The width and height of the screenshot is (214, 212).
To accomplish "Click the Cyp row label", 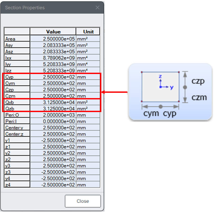I will point(17,77).
